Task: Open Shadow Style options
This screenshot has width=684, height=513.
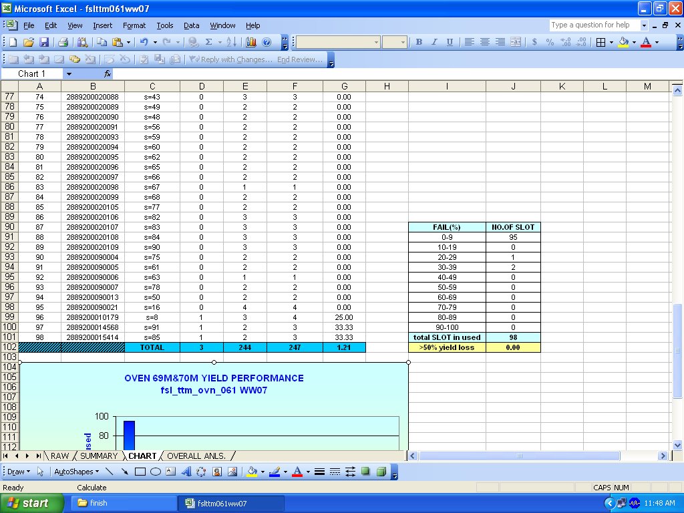Action: (365, 472)
